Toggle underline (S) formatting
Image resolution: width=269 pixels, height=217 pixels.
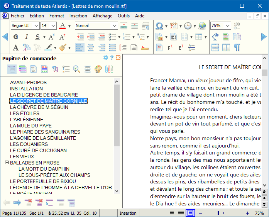(x=37, y=37)
